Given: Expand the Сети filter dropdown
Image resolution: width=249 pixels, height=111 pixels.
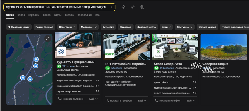Looking at the screenshot, I should 166,27.
